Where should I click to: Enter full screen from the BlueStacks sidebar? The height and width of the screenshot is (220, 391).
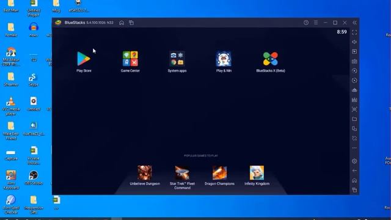pyautogui.click(x=354, y=32)
